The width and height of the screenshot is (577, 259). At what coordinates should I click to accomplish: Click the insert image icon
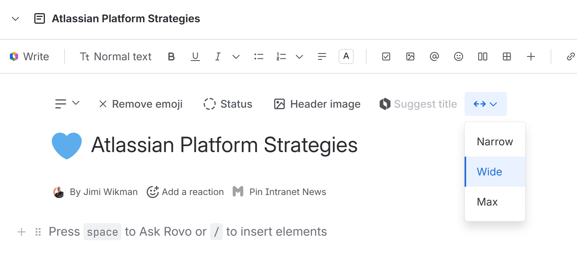point(410,57)
